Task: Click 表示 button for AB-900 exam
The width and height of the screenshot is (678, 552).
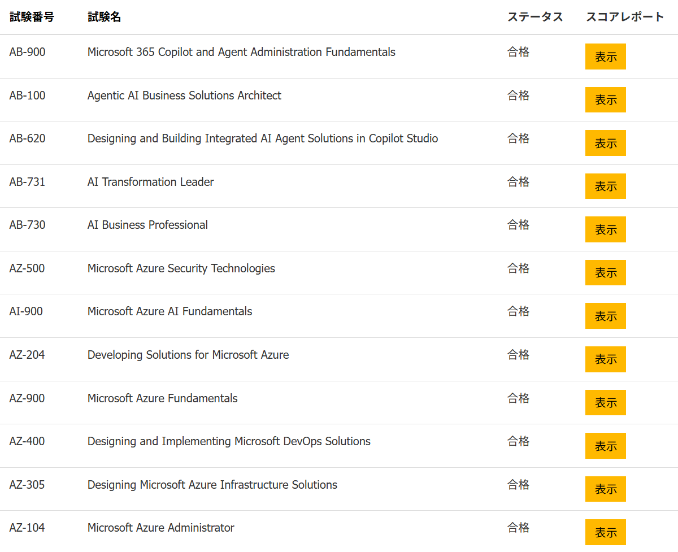Action: (606, 56)
